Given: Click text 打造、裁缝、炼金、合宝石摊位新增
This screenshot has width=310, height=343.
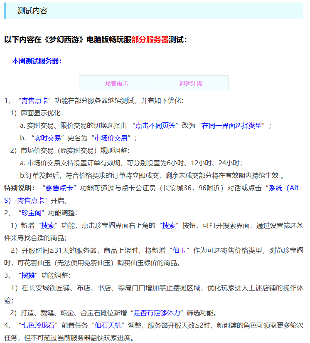Looking at the screenshot, I should coord(74,313).
